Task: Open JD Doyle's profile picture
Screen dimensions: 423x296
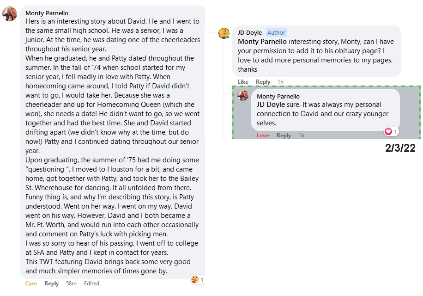Action: point(224,33)
